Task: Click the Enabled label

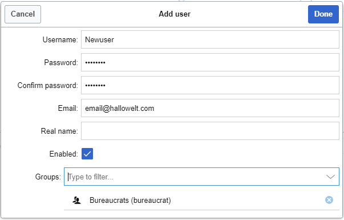Action: 64,154
